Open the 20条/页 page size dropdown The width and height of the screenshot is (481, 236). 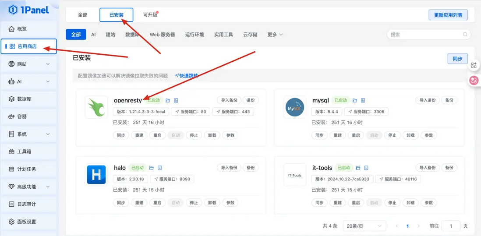pos(364,226)
